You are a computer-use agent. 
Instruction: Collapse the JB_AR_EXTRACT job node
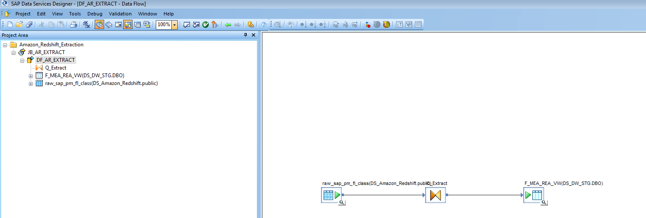click(14, 52)
